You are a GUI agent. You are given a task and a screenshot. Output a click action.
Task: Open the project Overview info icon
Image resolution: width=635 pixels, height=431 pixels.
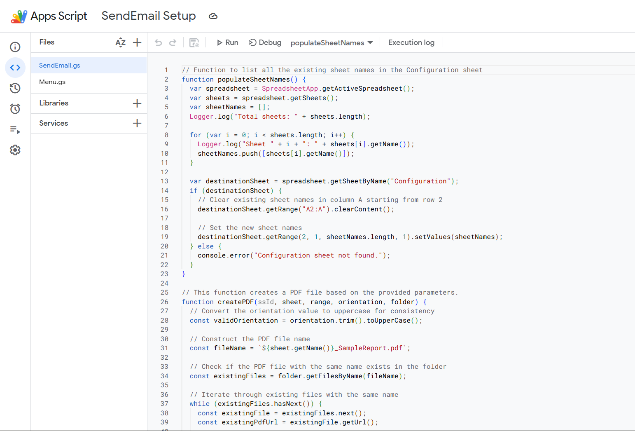click(15, 47)
